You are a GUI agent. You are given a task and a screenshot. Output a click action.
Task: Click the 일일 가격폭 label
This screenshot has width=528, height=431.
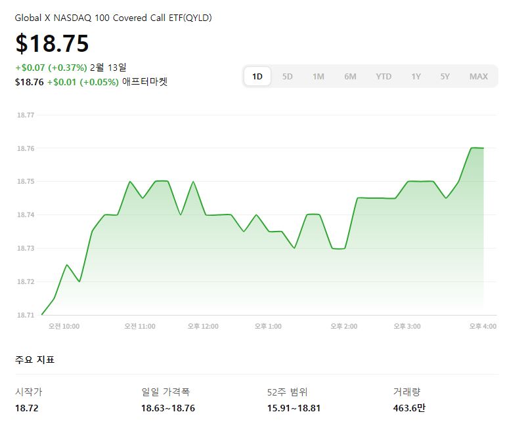pos(165,392)
